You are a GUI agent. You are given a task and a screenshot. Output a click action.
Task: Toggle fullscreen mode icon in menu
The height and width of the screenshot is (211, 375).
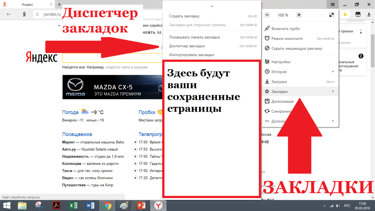click(x=331, y=15)
